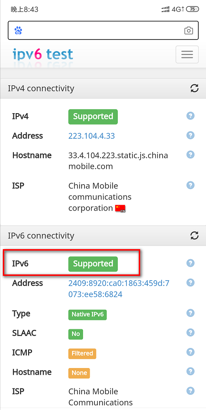Refresh the IPv6 connectivity test

click(194, 236)
